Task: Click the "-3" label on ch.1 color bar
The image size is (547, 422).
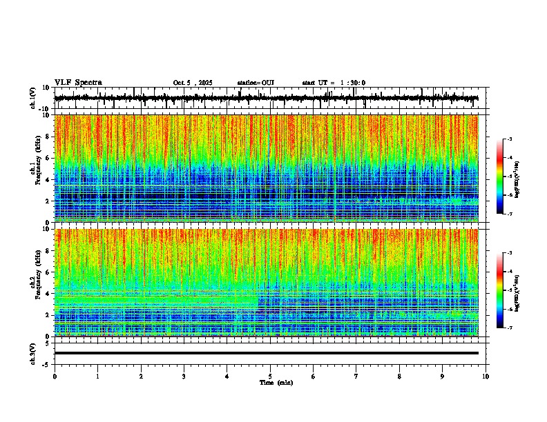Action: pyautogui.click(x=510, y=139)
